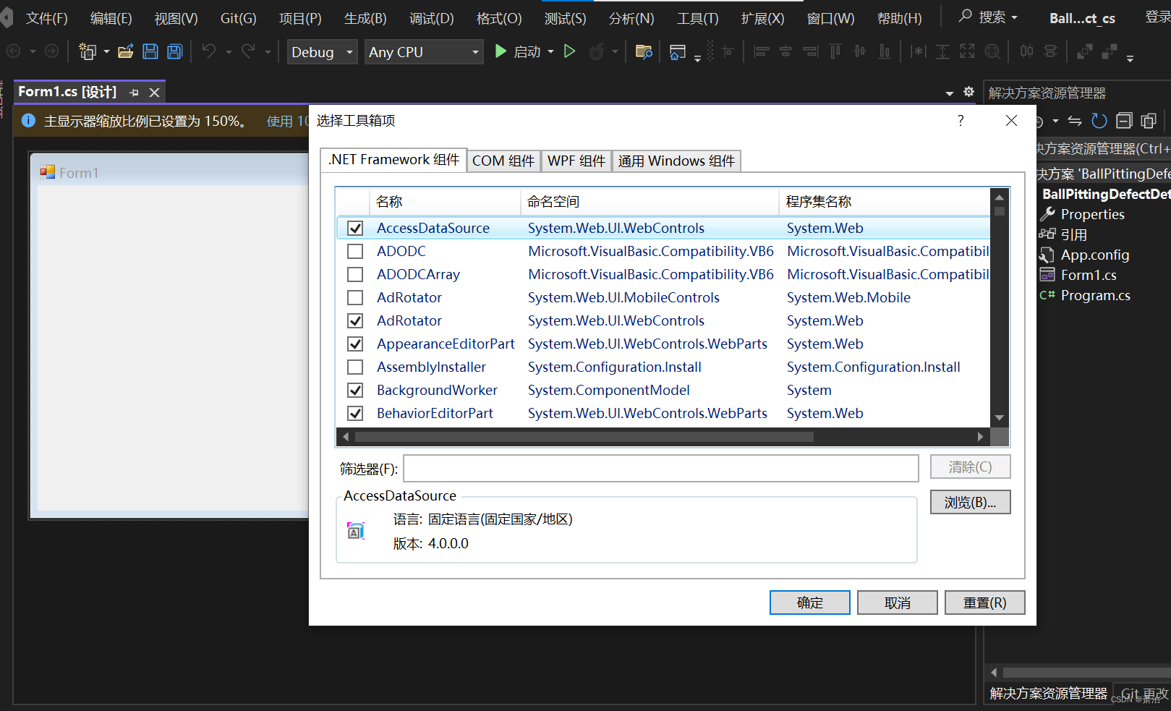The width and height of the screenshot is (1171, 711).
Task: Uncheck the AdRotator WebControls checkbox
Action: [355, 320]
